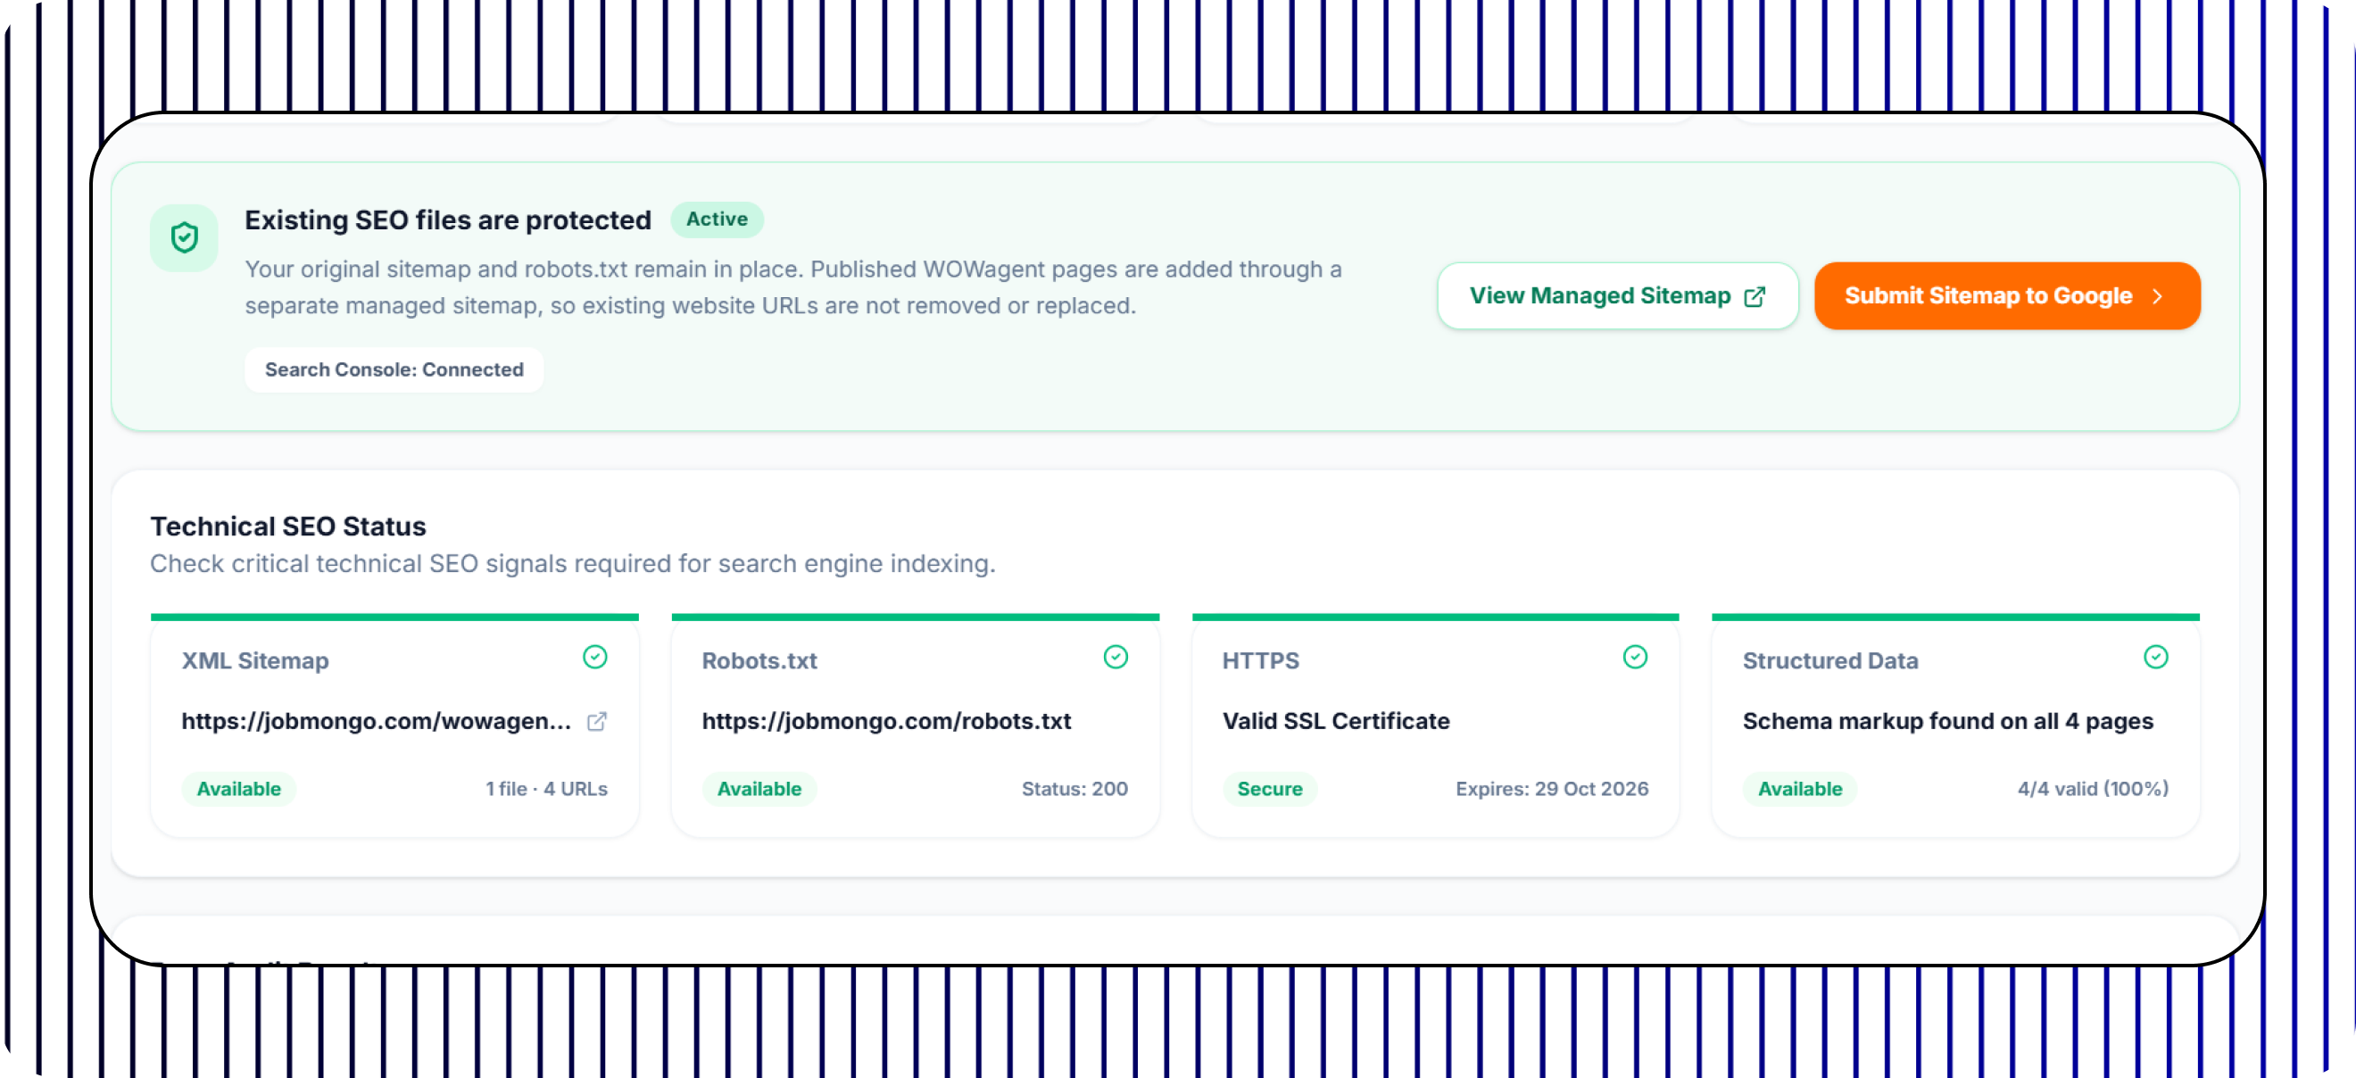Click Available badge on XML Sitemap card
Image resolution: width=2356 pixels, height=1078 pixels.
(238, 789)
